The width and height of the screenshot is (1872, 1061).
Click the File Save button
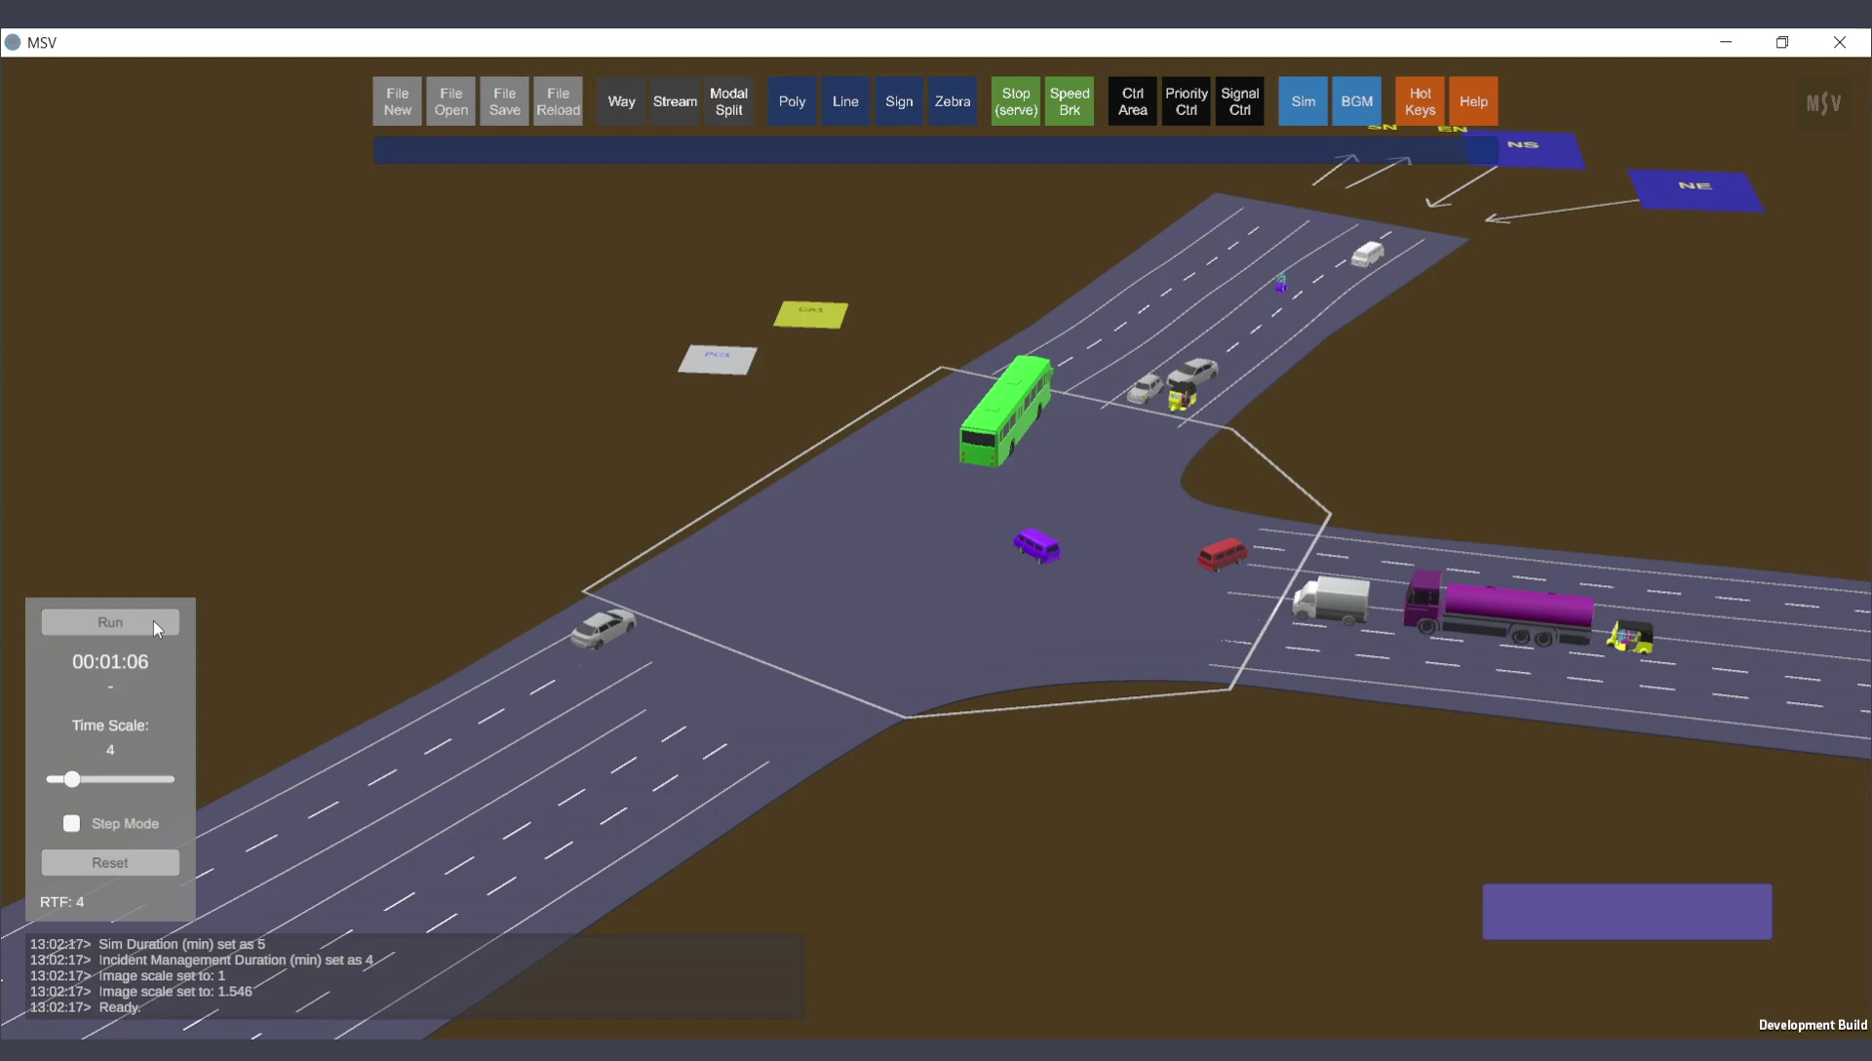(504, 101)
